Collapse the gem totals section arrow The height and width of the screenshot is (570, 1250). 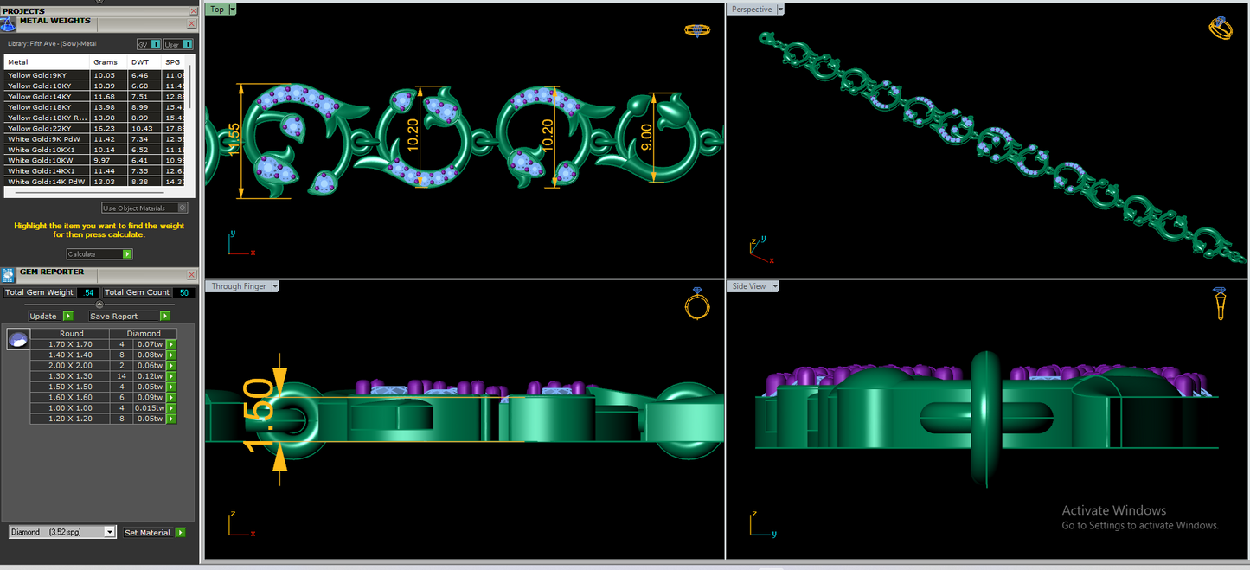[x=99, y=304]
